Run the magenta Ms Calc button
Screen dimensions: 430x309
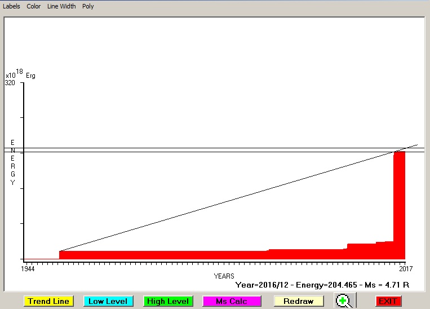[231, 301]
